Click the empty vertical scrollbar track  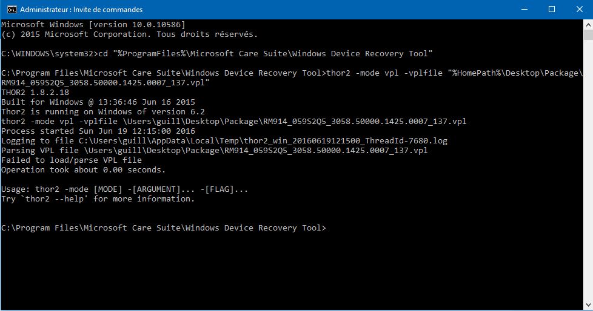(588, 170)
